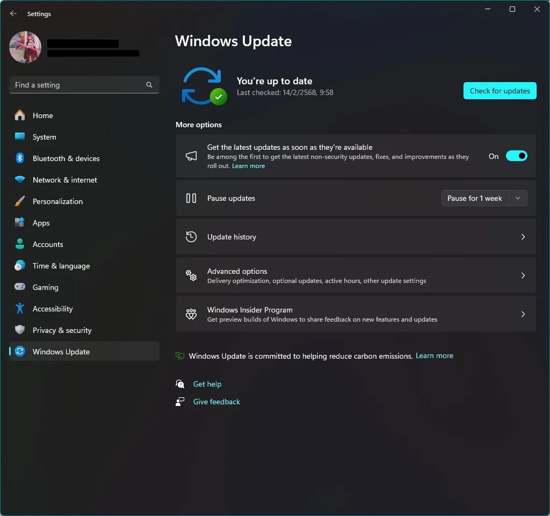Expand Windows Insider Program chevron
Screen dimensions: 550x516
[x=523, y=314]
